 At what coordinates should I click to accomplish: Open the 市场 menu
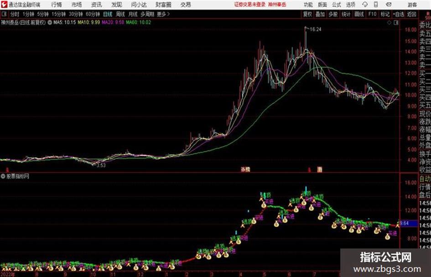(x=77, y=5)
